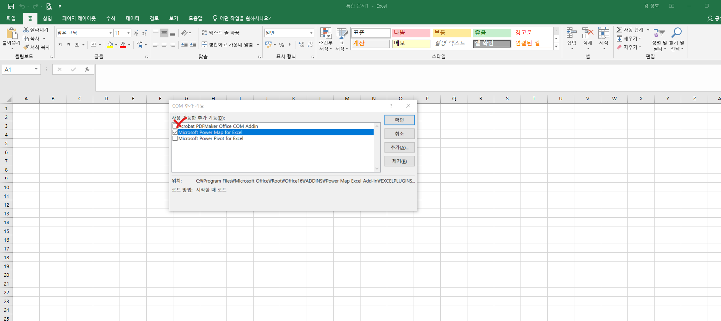Screen dimensions: 721x321
Task: Switch to the Formulas (수식) tab
Action: point(111,18)
